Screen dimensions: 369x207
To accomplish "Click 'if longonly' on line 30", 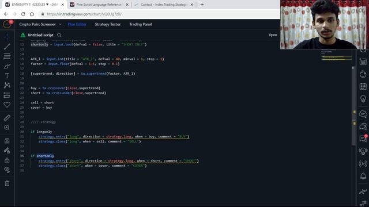I will 41,132.
